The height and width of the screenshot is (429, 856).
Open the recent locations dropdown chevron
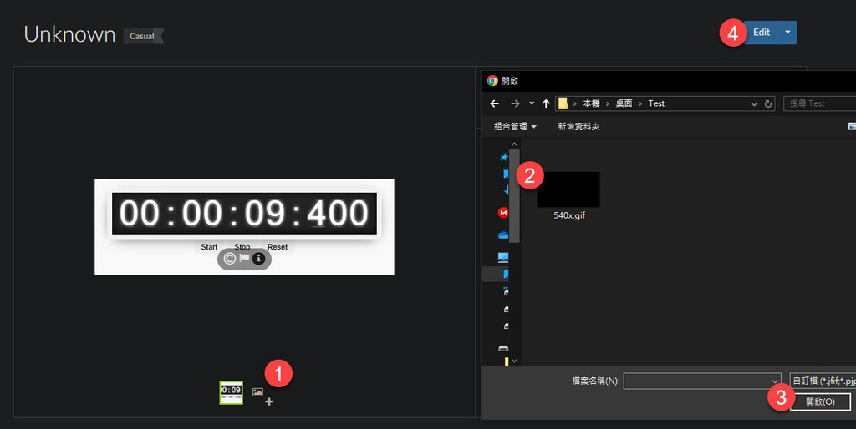(532, 103)
